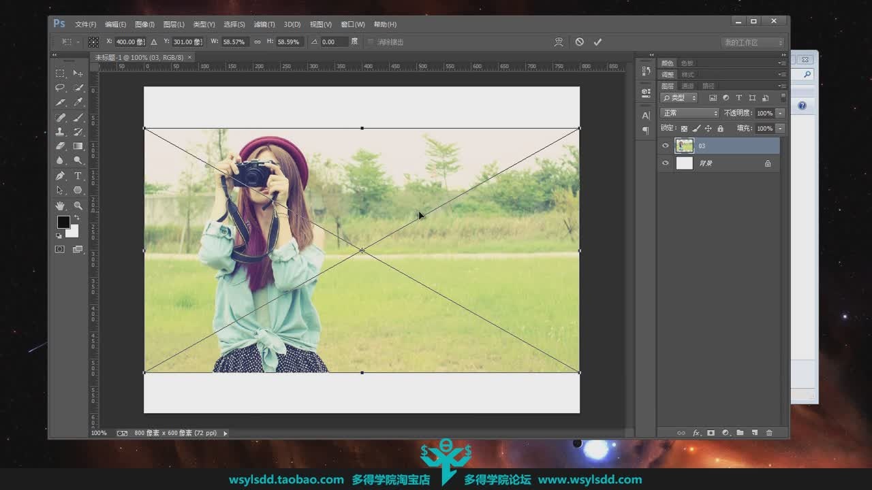
Task: Select the Move tool
Action: (78, 73)
